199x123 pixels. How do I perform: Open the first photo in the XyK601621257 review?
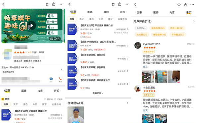pos(148,77)
